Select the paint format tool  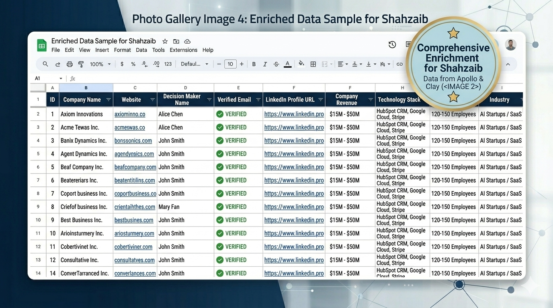81,64
